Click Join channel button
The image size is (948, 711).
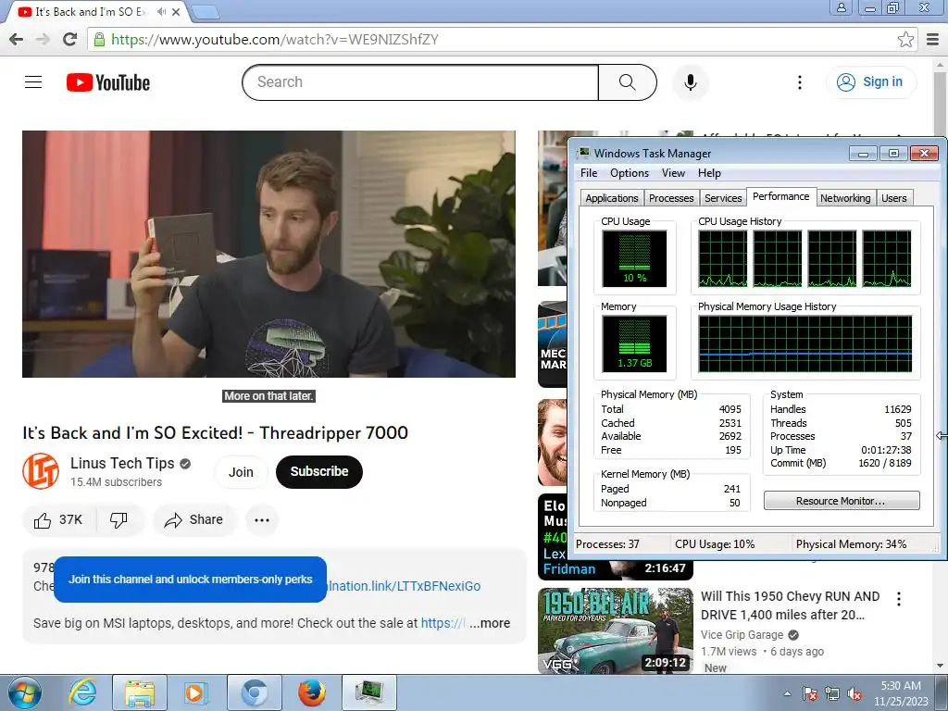point(241,472)
